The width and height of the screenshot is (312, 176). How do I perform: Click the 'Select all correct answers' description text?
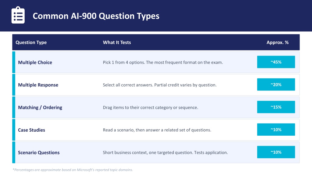(160, 85)
